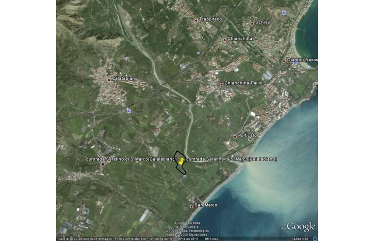Click the streaming indicator icon in status bar
The height and width of the screenshot is (241, 375).
click(314, 239)
